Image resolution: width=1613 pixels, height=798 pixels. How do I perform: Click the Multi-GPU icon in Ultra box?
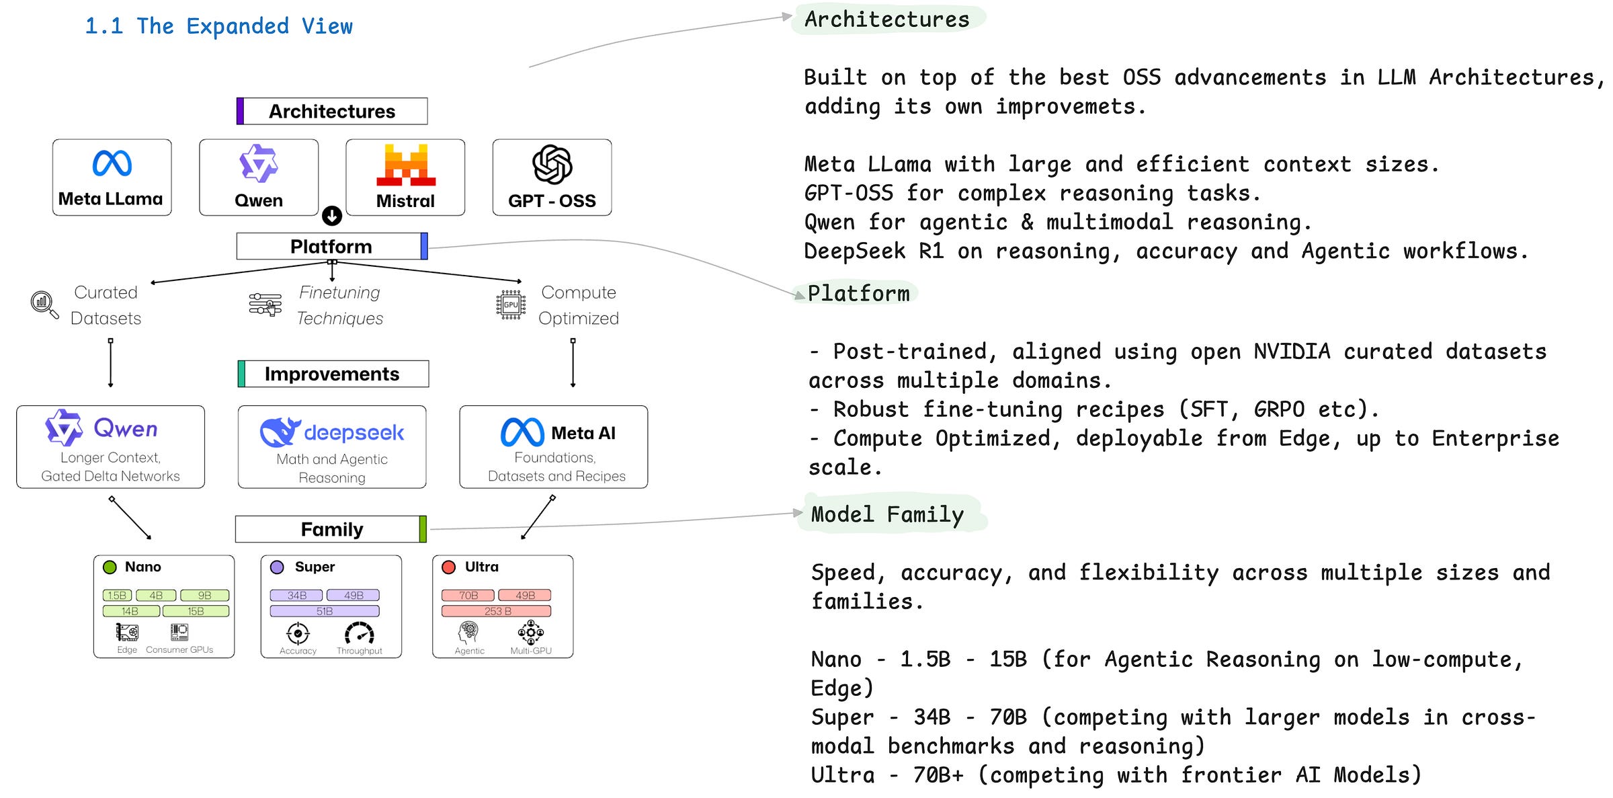pos(531,633)
